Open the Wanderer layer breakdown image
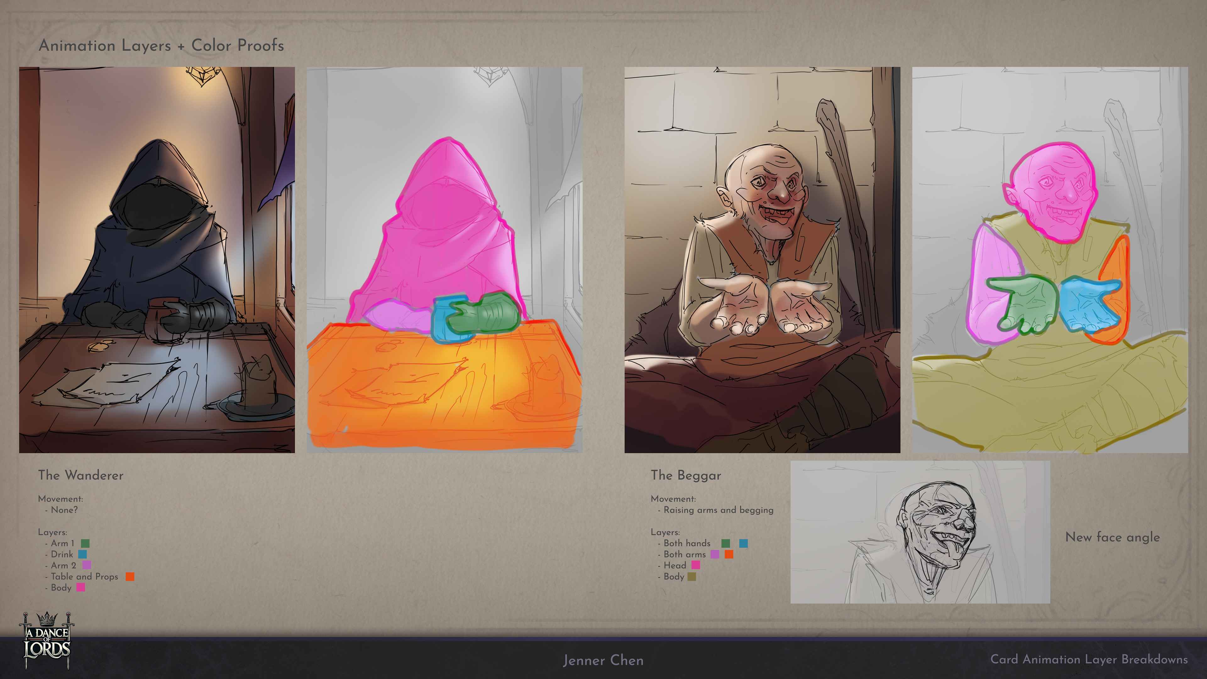Viewport: 1207px width, 679px height. 444,260
